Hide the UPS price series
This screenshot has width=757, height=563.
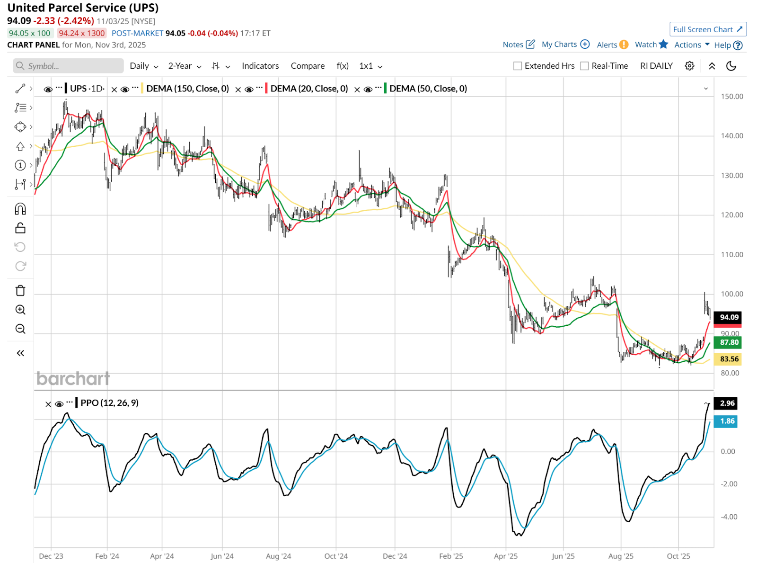48,89
